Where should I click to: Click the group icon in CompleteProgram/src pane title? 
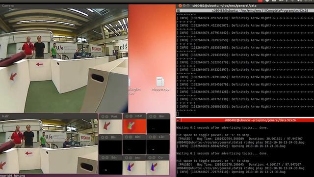[178, 11]
